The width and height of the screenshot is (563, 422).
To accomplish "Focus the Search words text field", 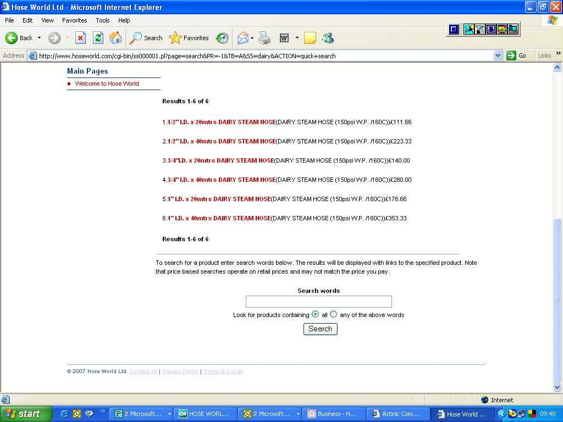I will coord(318,302).
